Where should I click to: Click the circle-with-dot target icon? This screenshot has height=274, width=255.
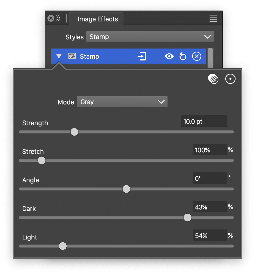(230, 79)
